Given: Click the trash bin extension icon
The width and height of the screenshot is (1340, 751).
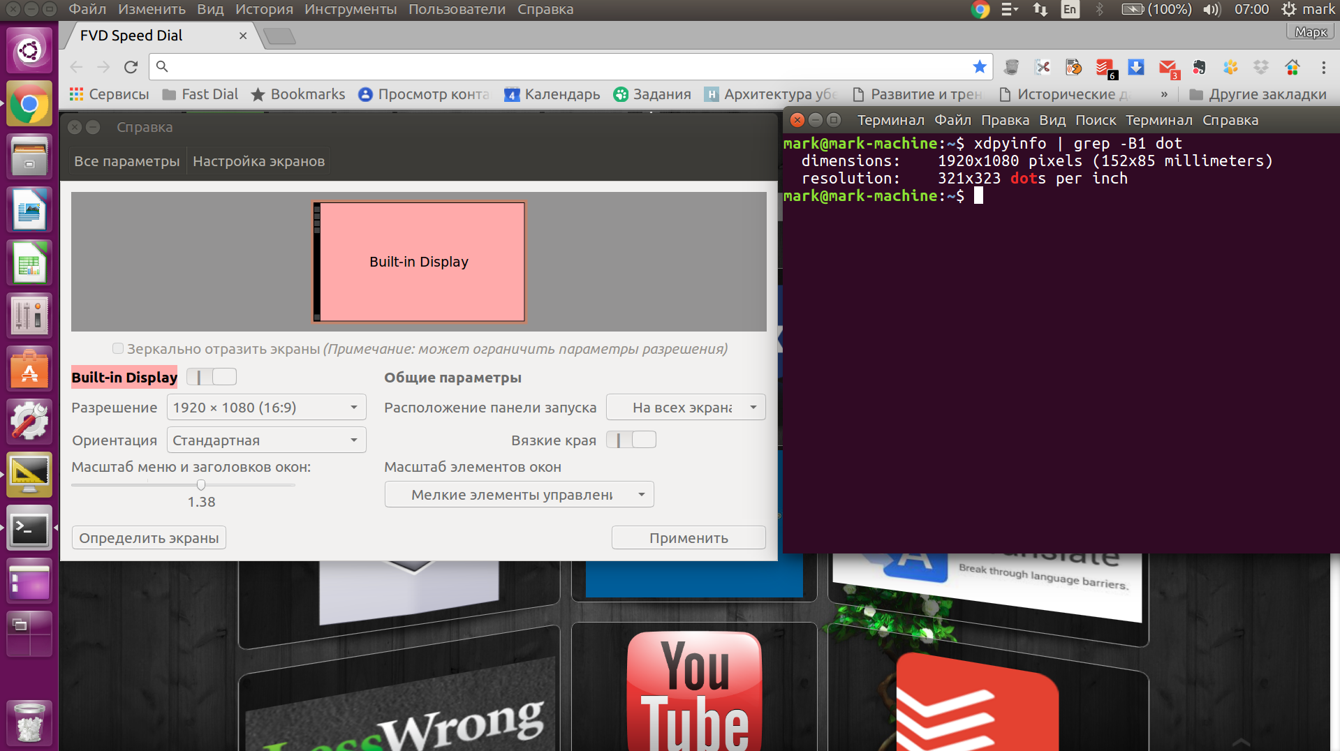Looking at the screenshot, I should [1010, 67].
